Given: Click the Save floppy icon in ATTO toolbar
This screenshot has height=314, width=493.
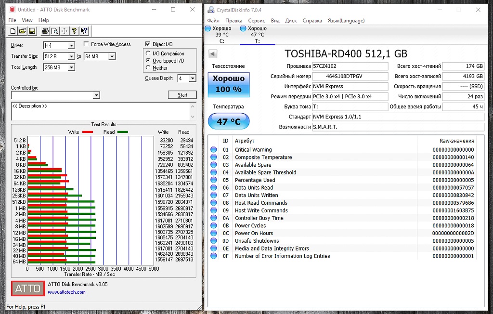Looking at the screenshot, I should 32,31.
